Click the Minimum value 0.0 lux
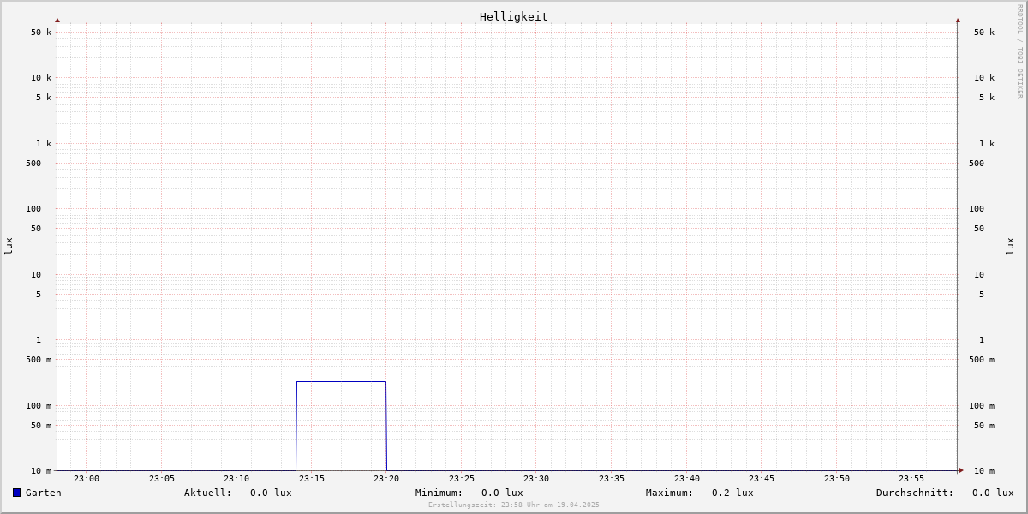 click(502, 493)
